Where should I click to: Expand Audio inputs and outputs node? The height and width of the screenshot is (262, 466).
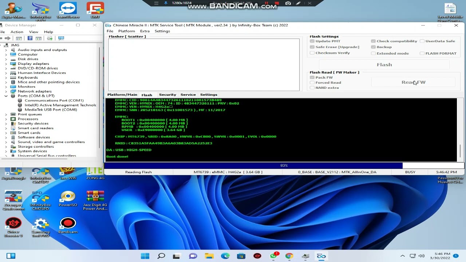click(x=6, y=50)
